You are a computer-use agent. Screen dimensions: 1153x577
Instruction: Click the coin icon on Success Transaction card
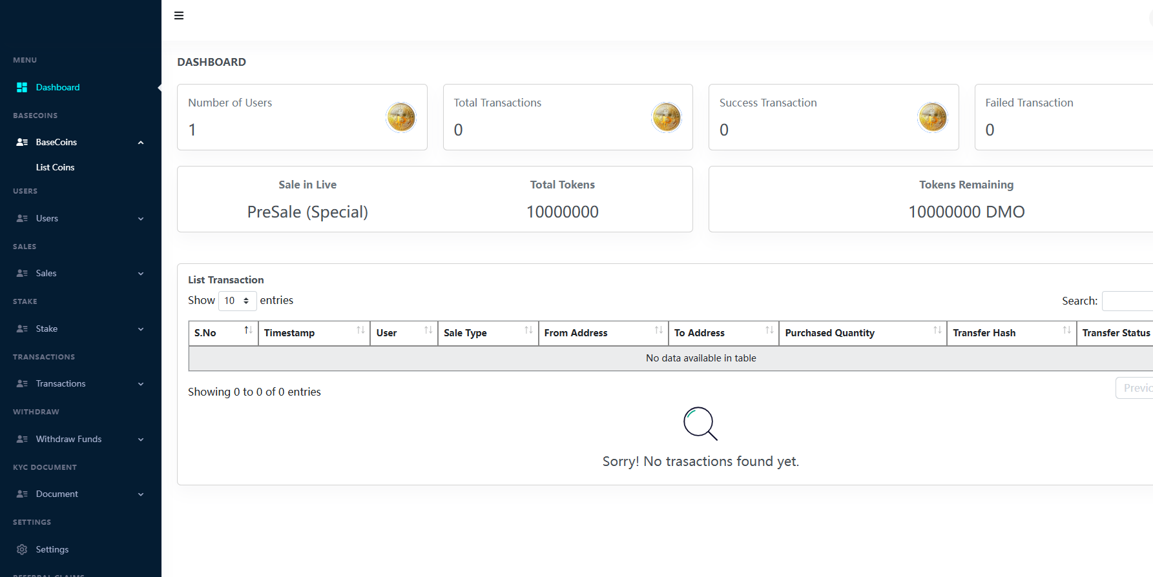(x=932, y=117)
